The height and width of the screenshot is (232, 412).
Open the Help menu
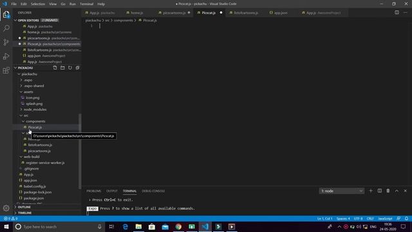click(x=101, y=4)
